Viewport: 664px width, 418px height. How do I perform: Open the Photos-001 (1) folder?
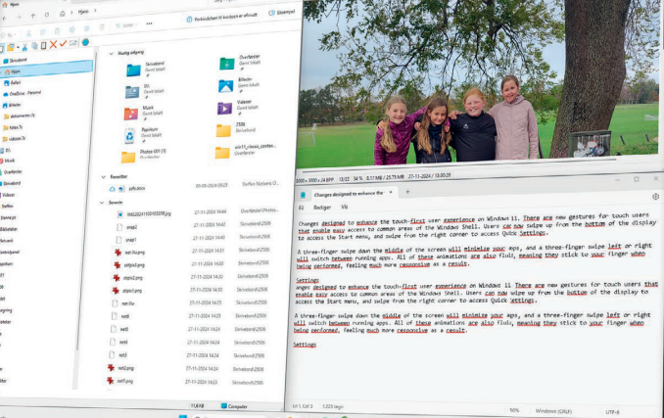[x=143, y=156]
